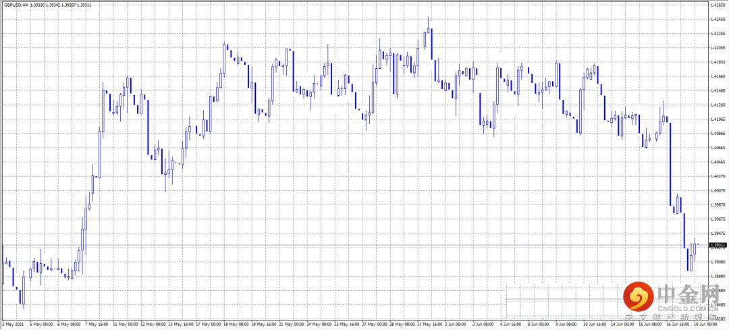Click the 1.41660 price axis label
729x330 pixels.
(x=716, y=76)
